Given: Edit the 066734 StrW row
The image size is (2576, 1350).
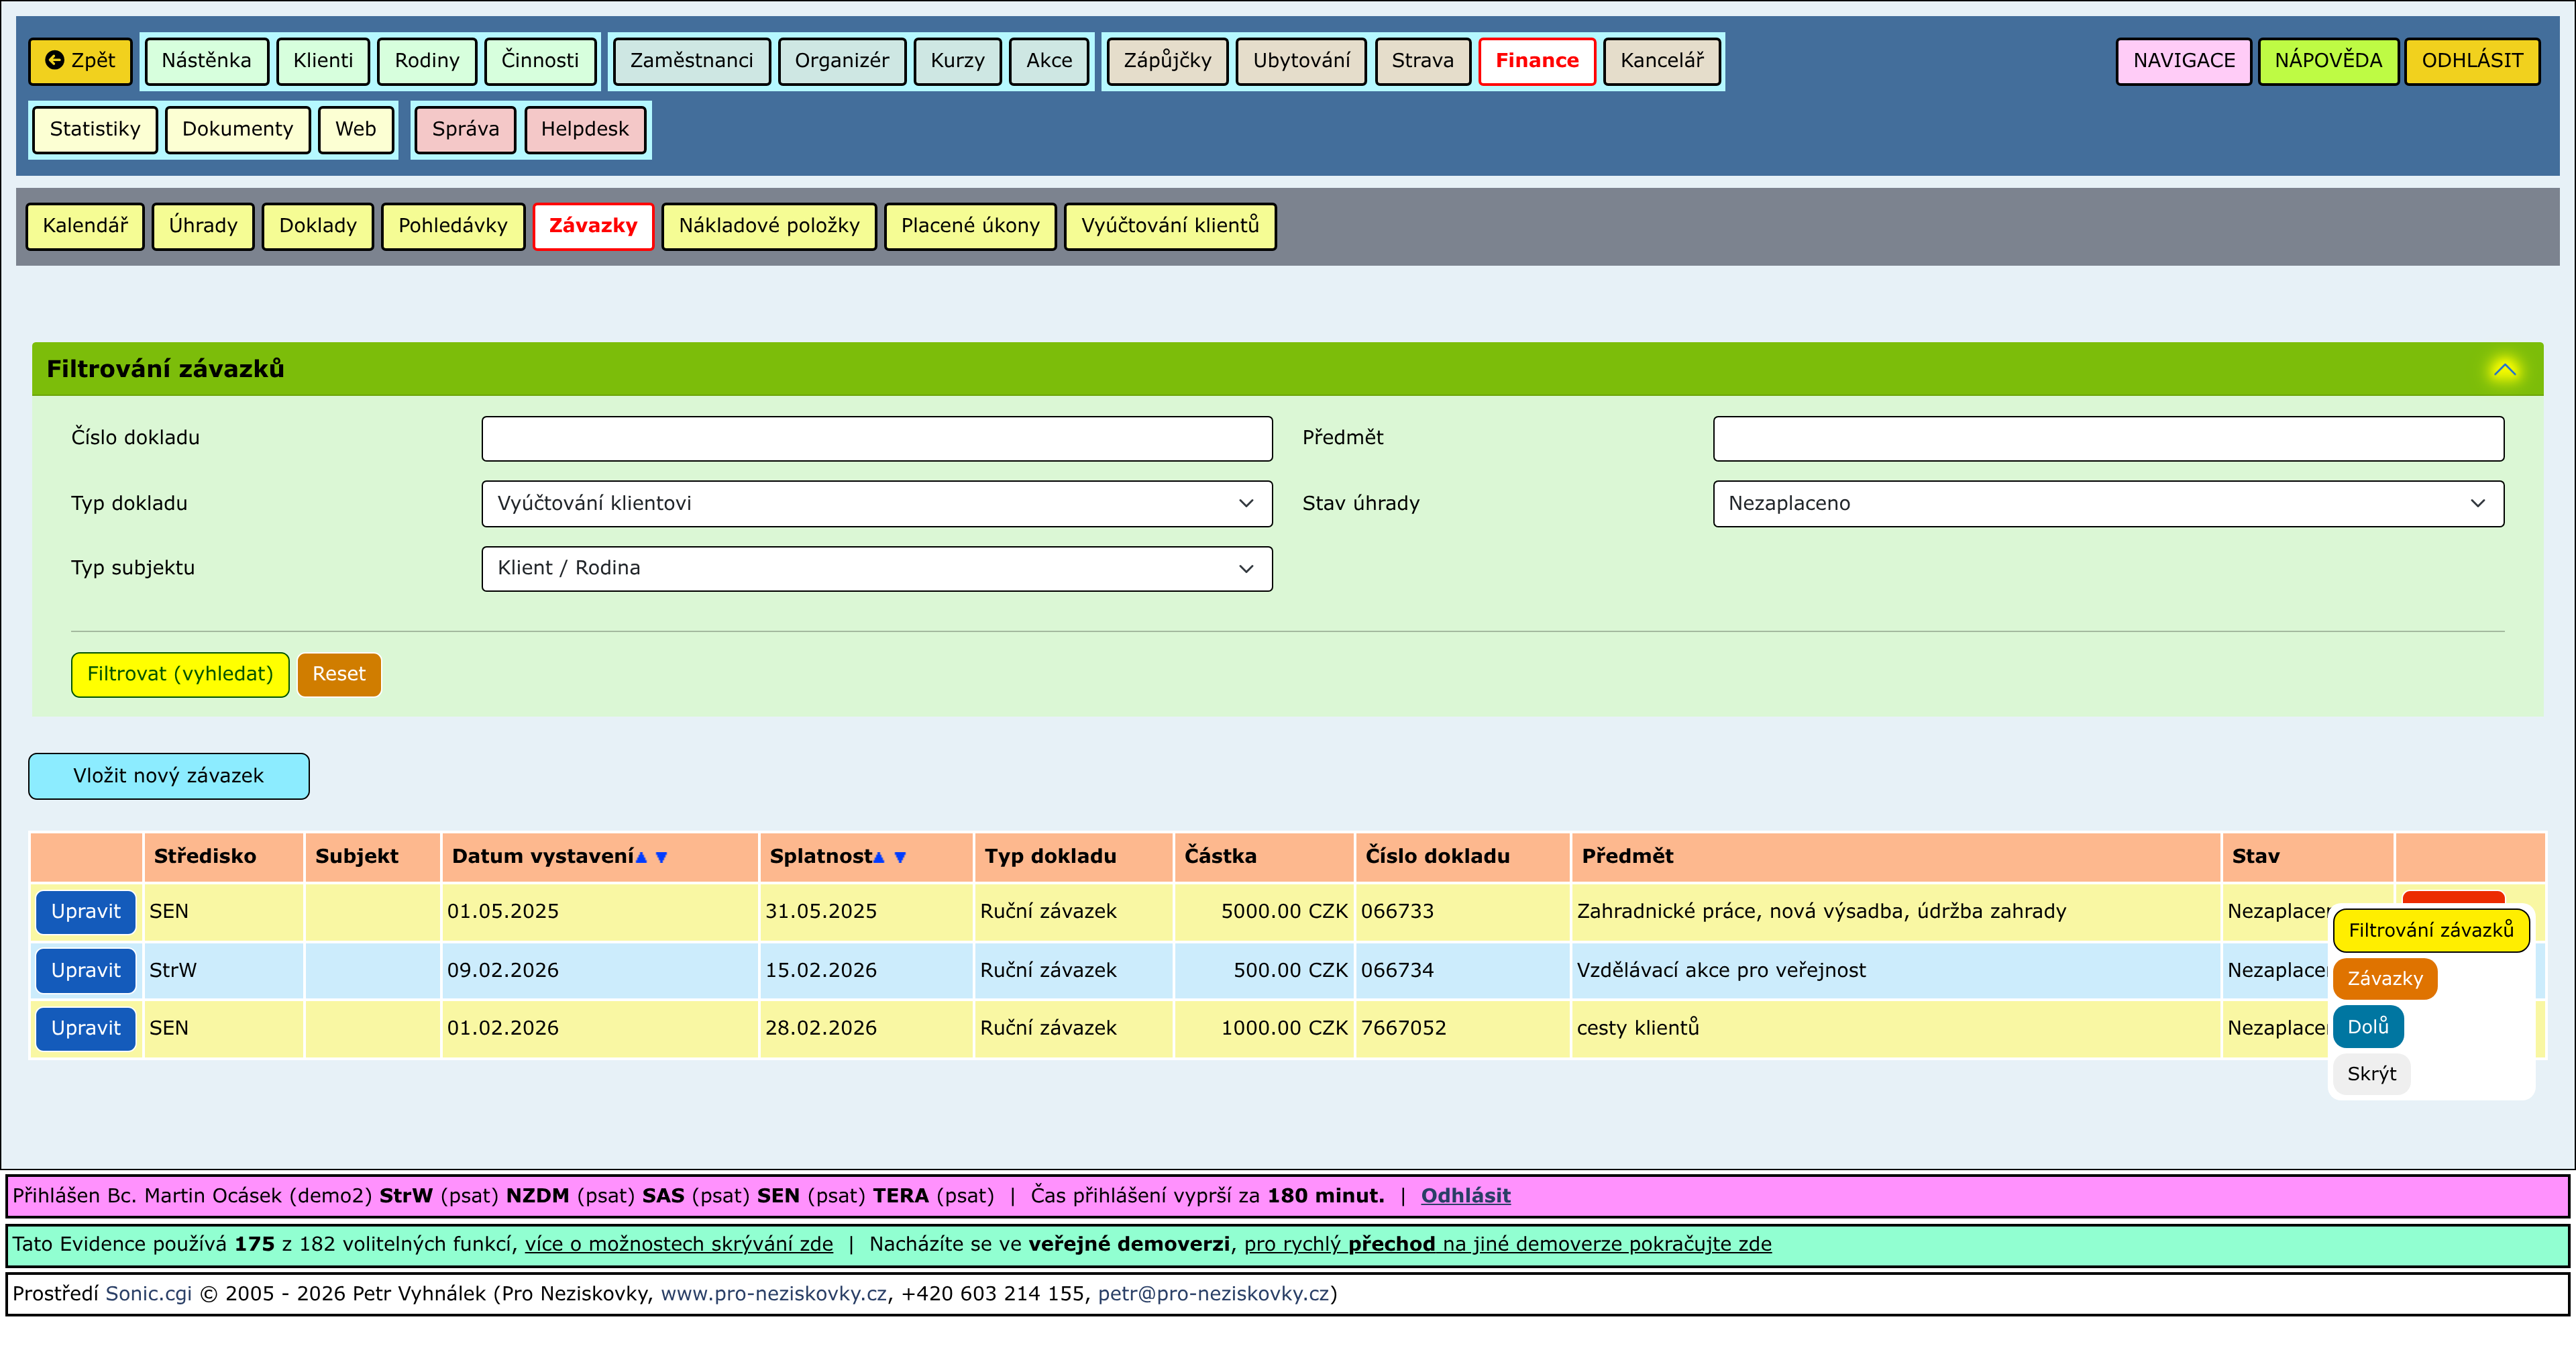Looking at the screenshot, I should click(85, 970).
